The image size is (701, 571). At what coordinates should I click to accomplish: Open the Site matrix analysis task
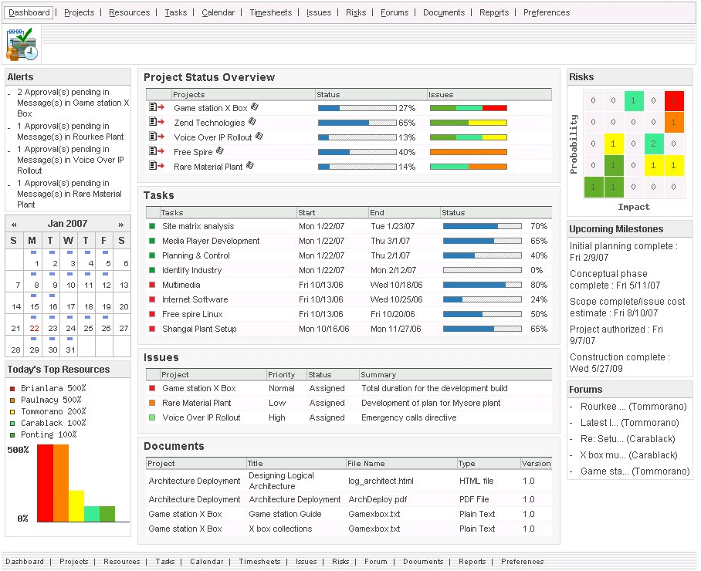(x=198, y=227)
